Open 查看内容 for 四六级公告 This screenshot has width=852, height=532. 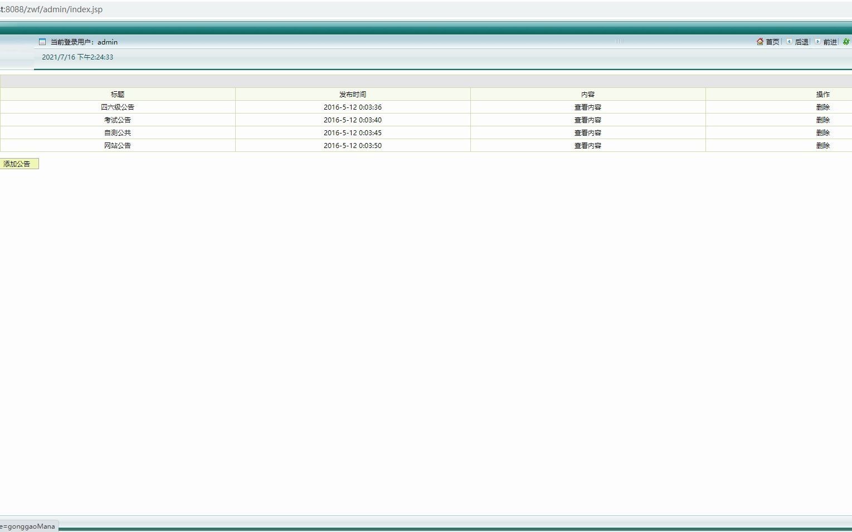pos(587,107)
